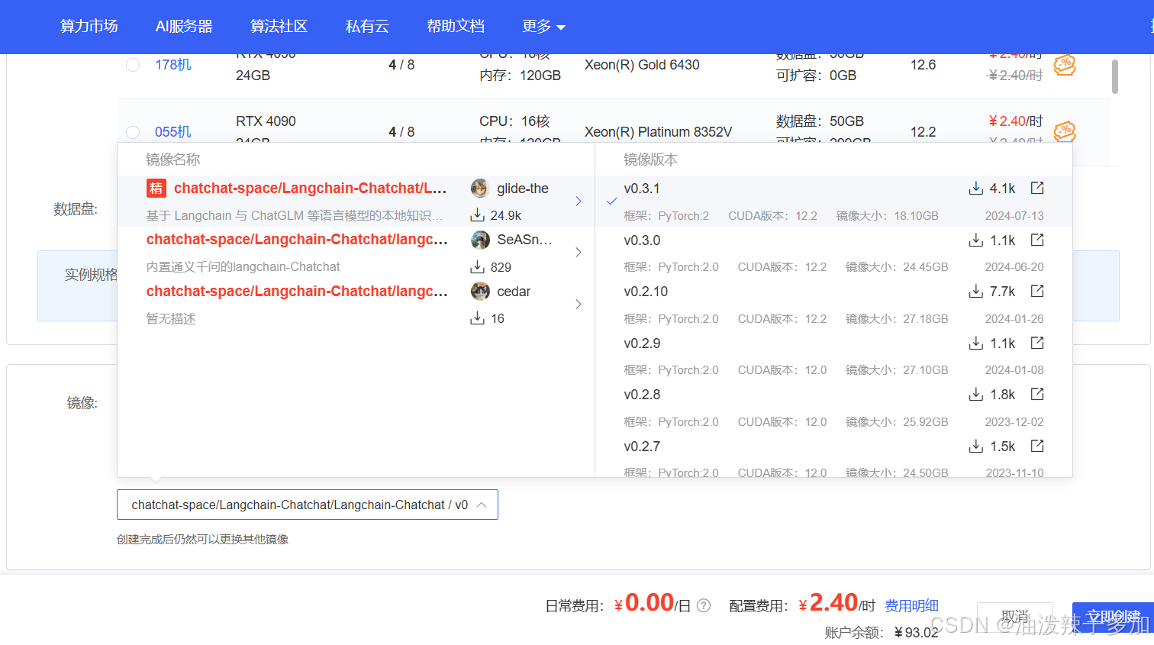The height and width of the screenshot is (645, 1154).
Task: Select image version v0.3.1
Action: coord(642,189)
